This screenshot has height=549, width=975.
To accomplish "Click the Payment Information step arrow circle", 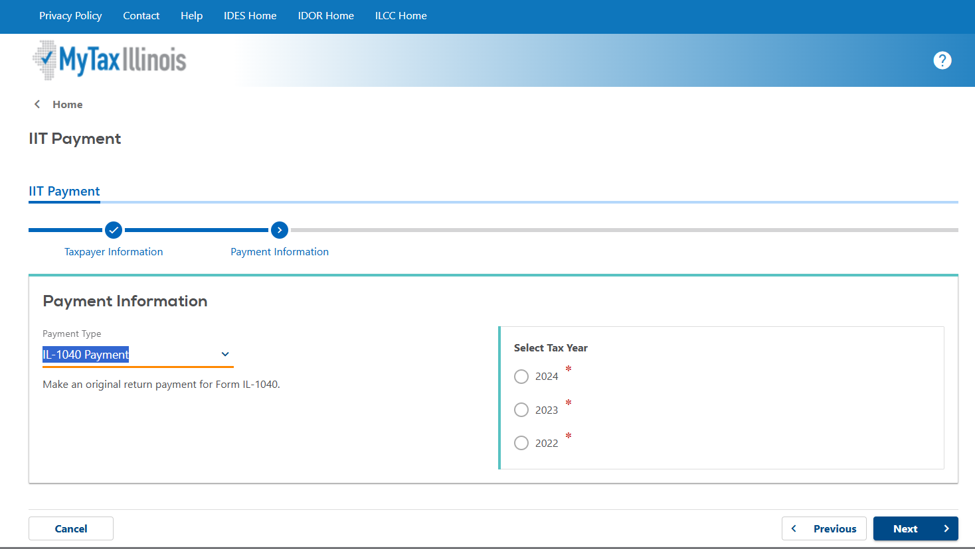I will click(280, 230).
